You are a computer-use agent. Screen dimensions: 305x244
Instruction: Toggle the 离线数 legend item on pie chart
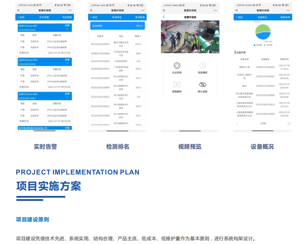(258, 45)
